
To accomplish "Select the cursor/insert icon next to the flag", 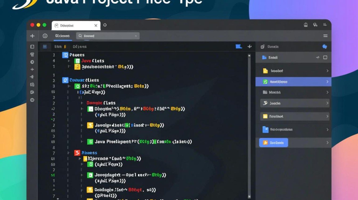I will pos(249,46).
